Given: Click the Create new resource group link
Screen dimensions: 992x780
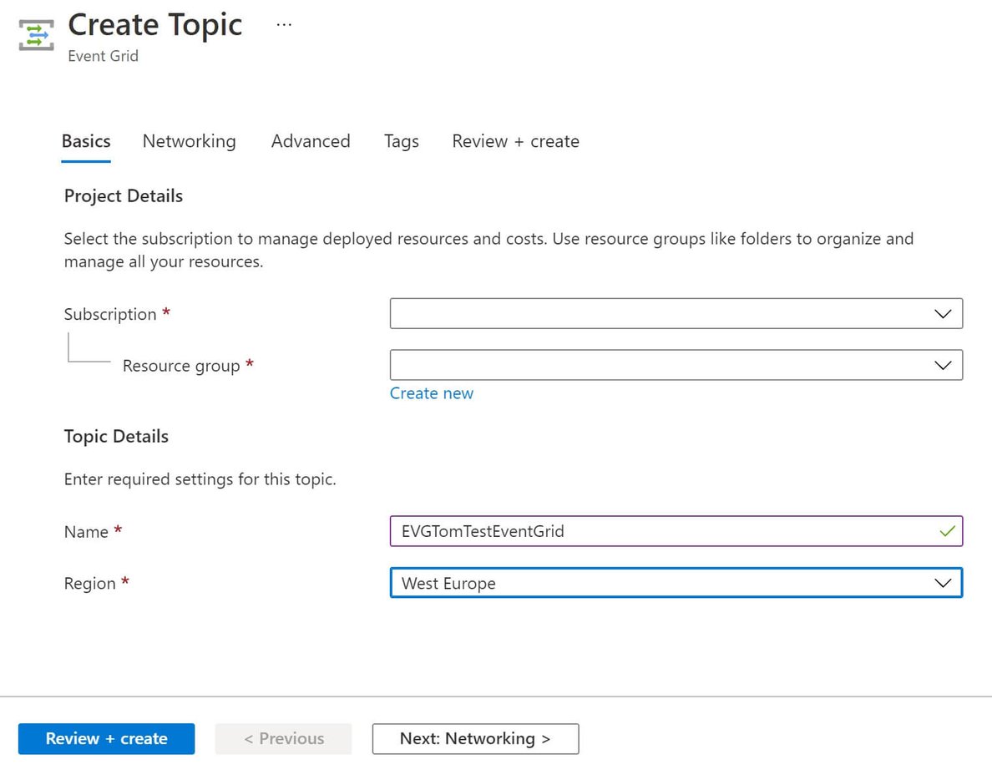Looking at the screenshot, I should [431, 393].
